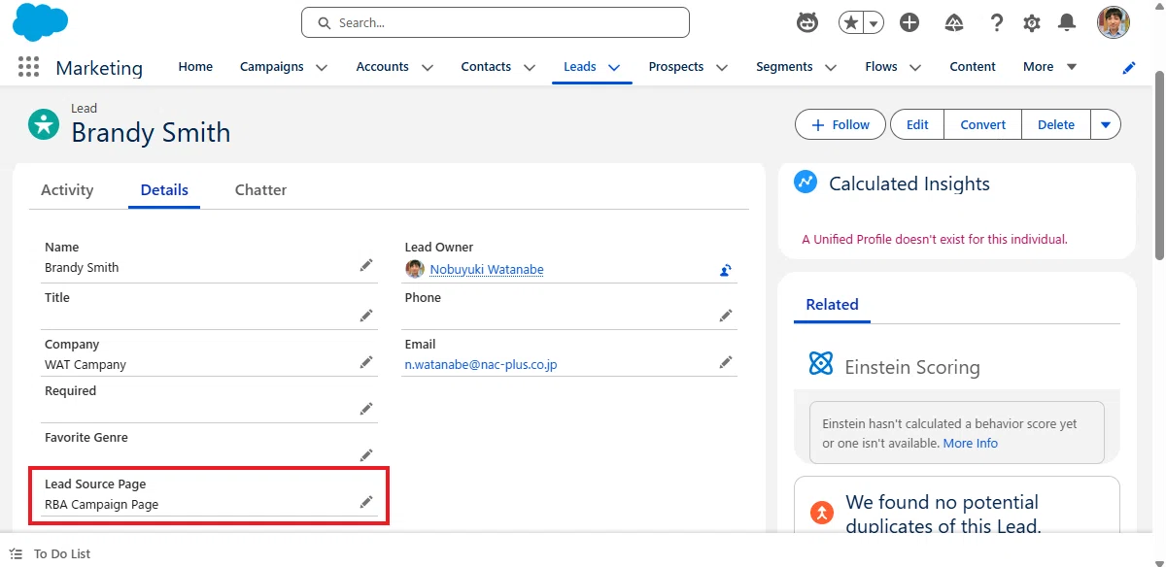1166x567 pixels.
Task: Click the Salesforce cloud logo
Action: 40,22
